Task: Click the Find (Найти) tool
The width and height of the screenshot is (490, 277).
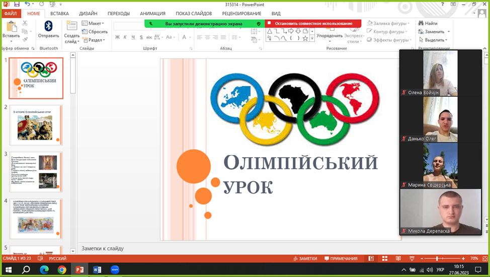Action: [428, 23]
